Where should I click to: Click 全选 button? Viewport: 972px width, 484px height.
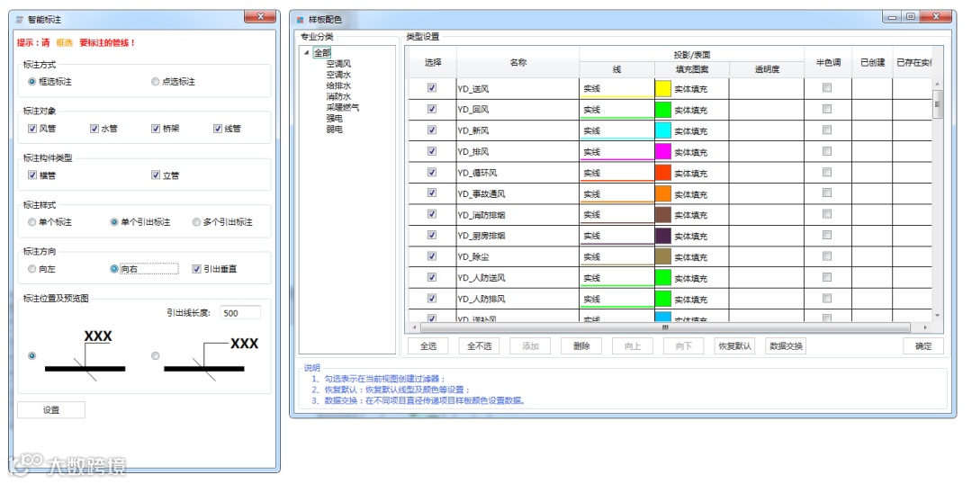(x=427, y=345)
